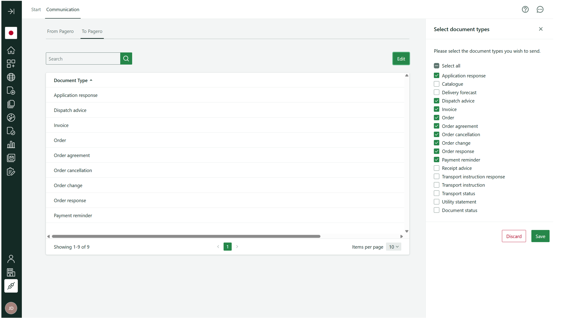Screen dimensions: 579x318
Task: Open the chat feedback bubble icon
Action: (x=540, y=9)
